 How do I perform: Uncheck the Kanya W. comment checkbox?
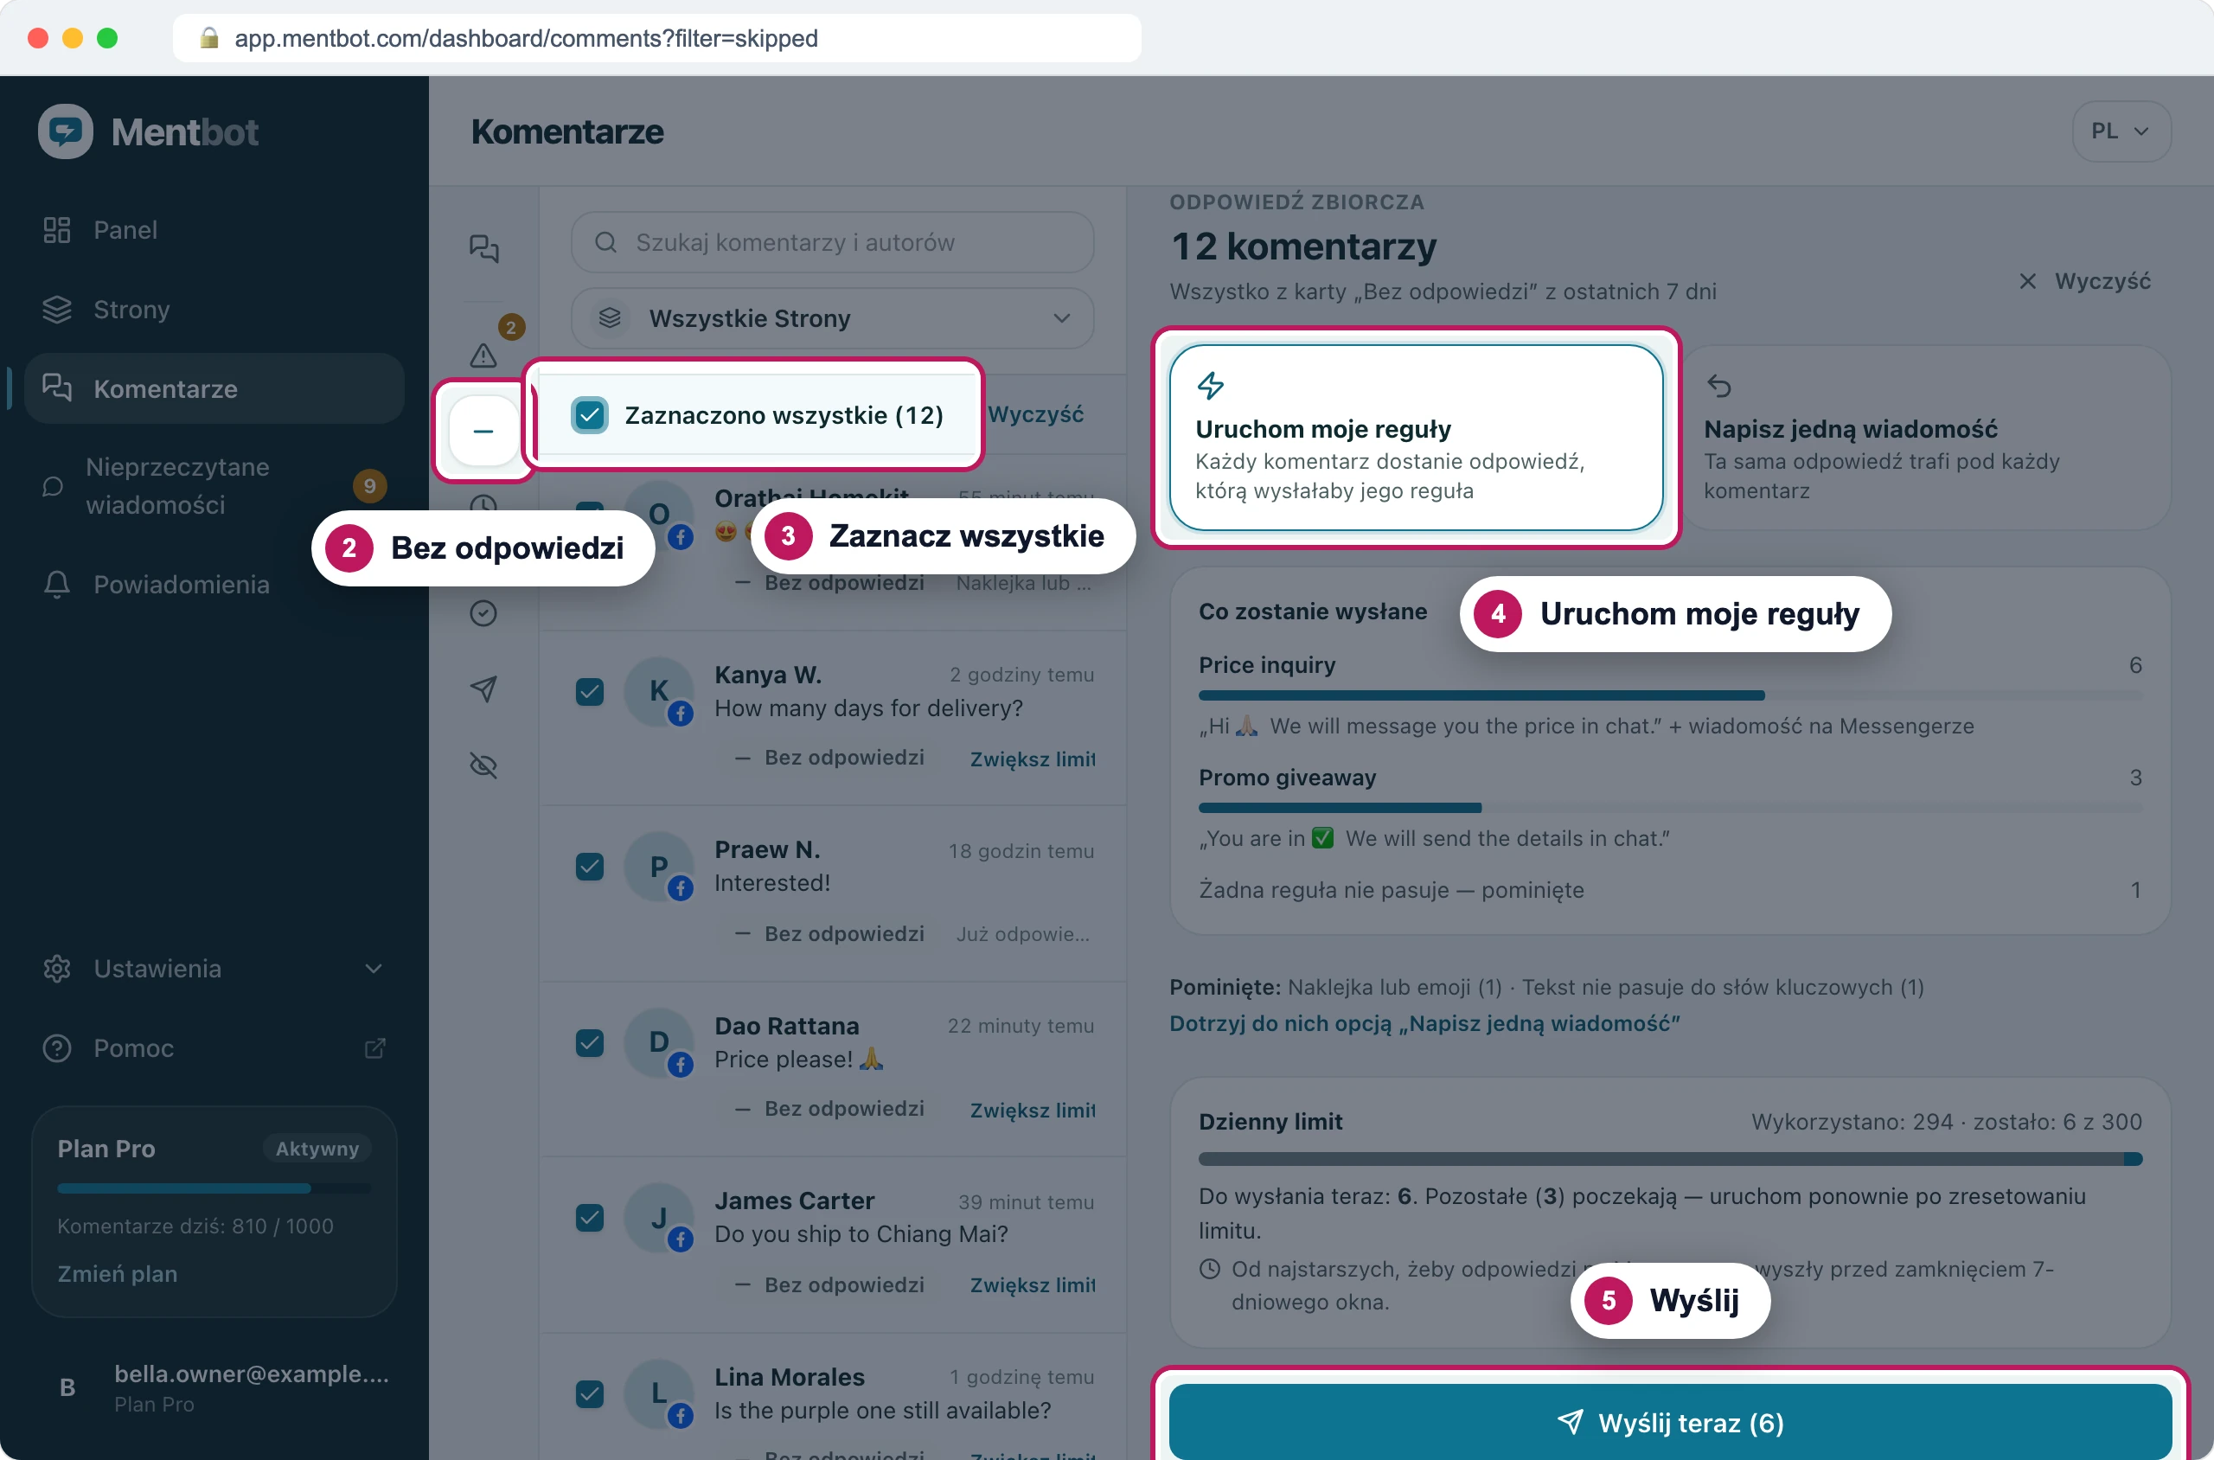point(589,691)
